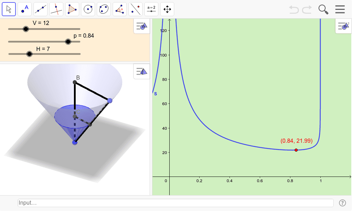Viewport: 352px width, 211px height.
Task: Click the x-axis tick label 0.8
Action: coord(290,181)
